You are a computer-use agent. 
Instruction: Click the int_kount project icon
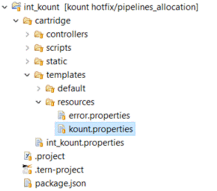16,7
